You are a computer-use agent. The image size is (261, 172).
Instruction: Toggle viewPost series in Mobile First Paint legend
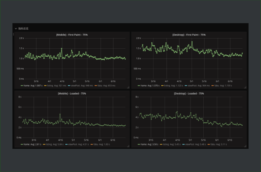[75, 86]
